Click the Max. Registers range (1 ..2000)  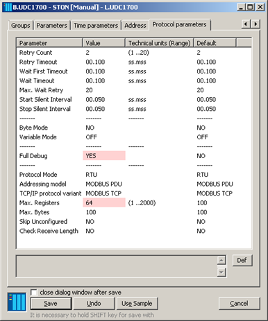142,202
